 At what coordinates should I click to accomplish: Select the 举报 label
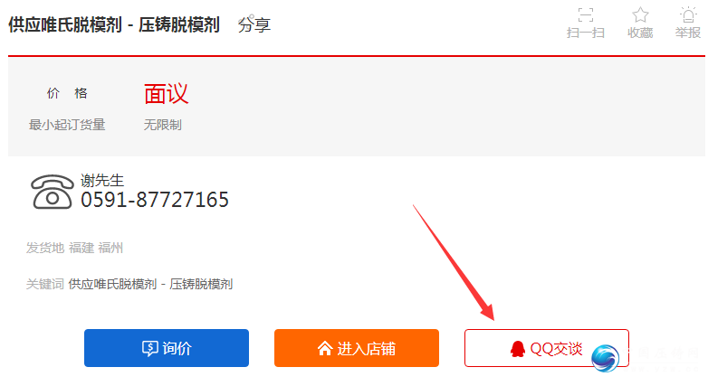[688, 33]
